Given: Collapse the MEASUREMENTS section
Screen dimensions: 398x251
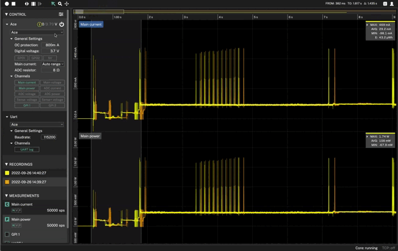Looking at the screenshot, I should [x=7, y=196].
